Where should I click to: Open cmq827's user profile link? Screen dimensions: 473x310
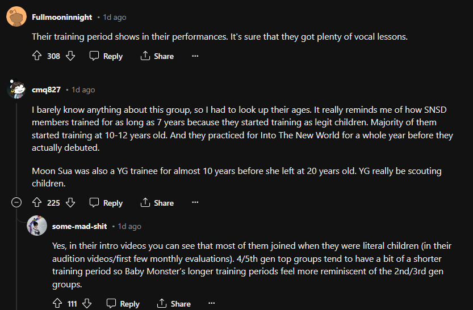pyautogui.click(x=47, y=90)
